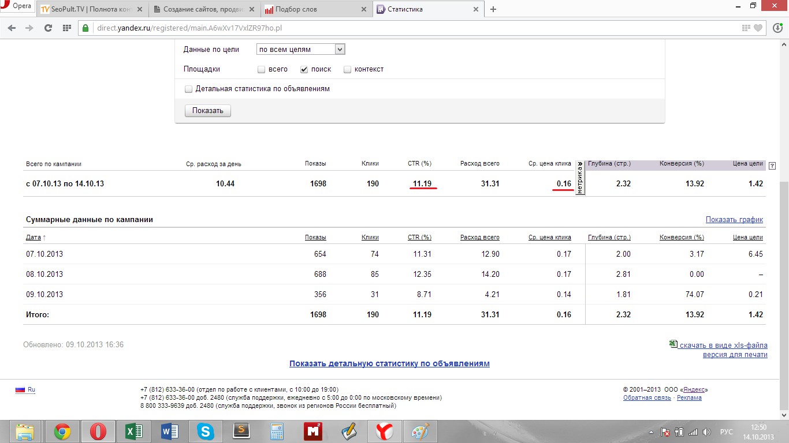This screenshot has height=443, width=789.
Task: Open Paint from the taskbar
Action: [420, 431]
